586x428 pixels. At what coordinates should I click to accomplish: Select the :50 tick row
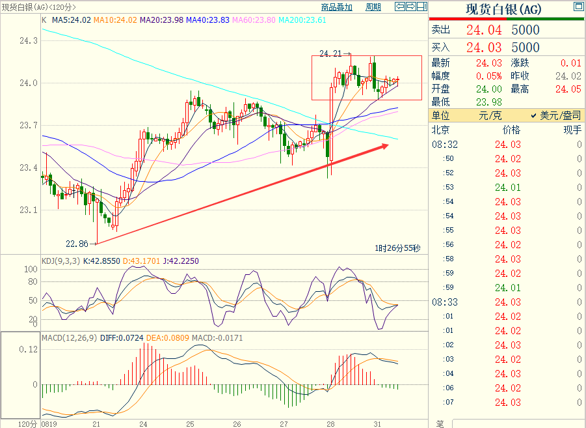click(x=507, y=159)
